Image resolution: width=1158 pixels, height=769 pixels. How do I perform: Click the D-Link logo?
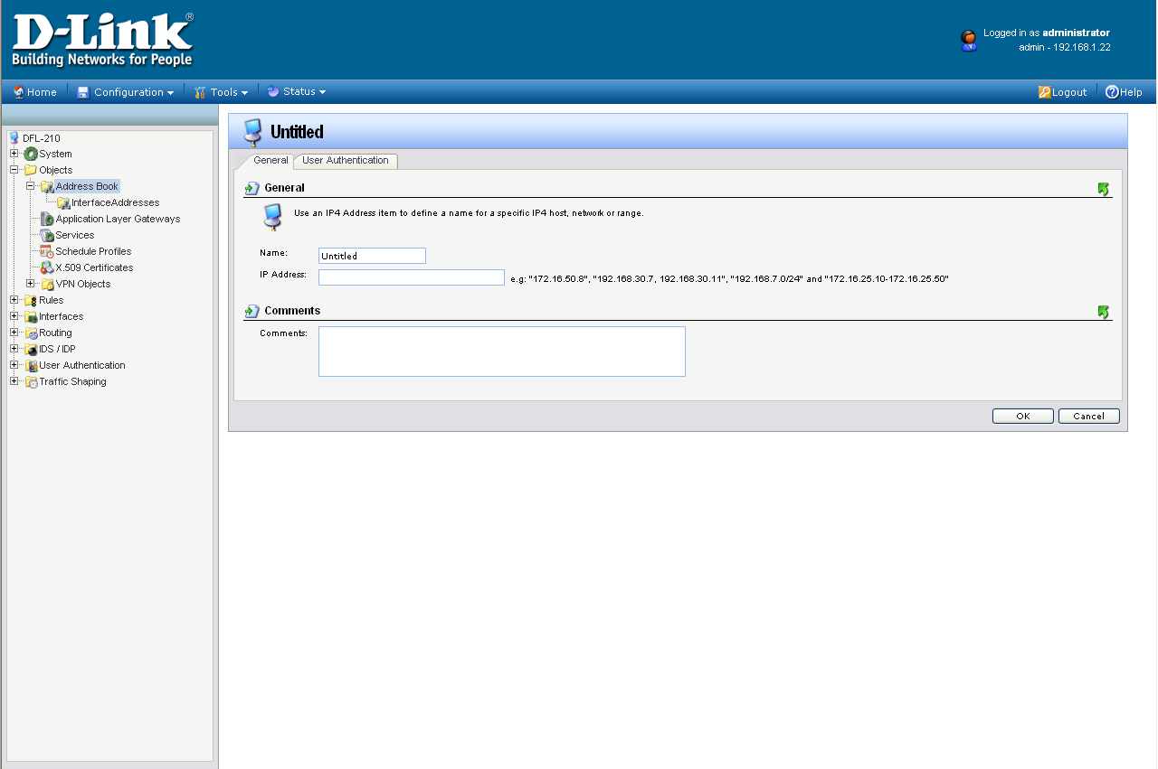pos(102,40)
